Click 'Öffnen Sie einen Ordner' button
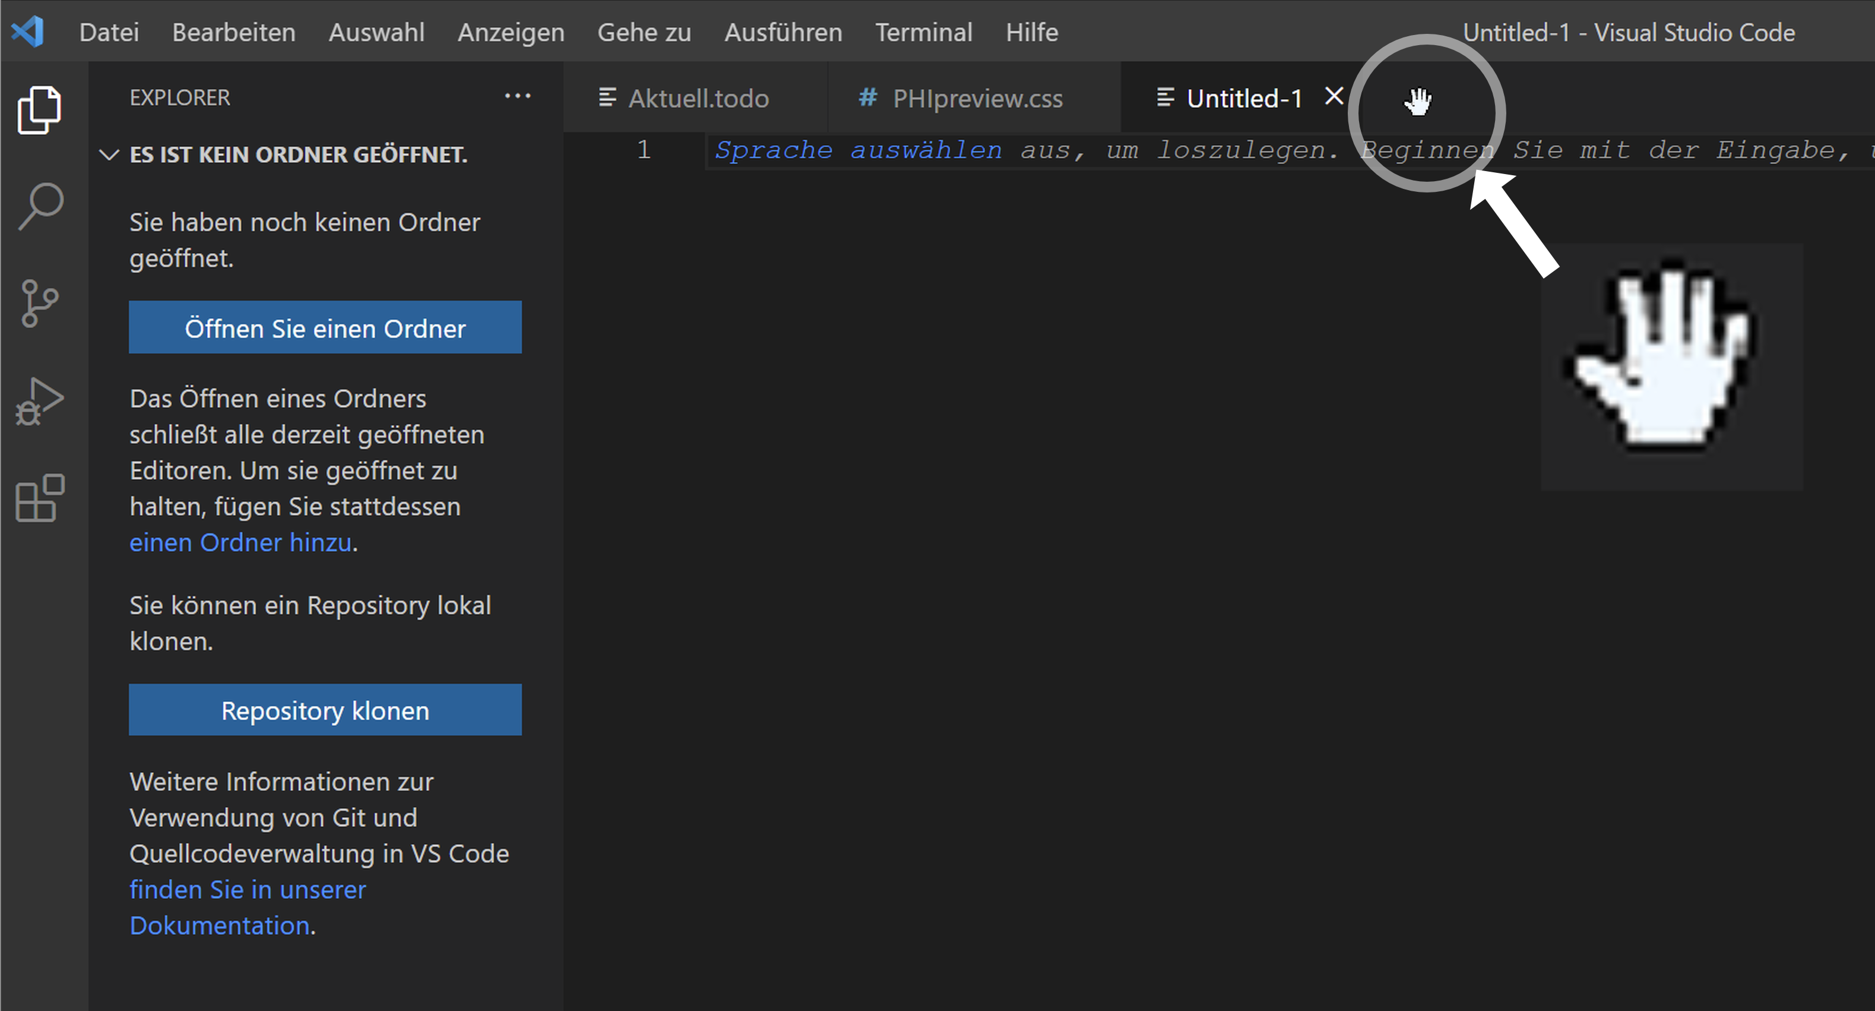 pos(325,328)
